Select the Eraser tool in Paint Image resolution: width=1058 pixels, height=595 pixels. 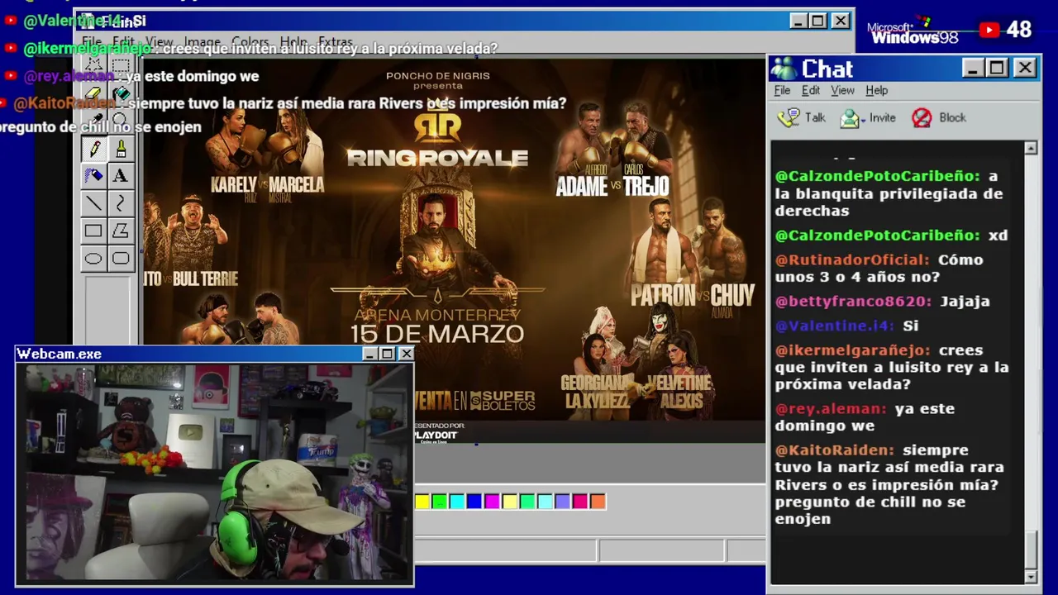pos(93,93)
